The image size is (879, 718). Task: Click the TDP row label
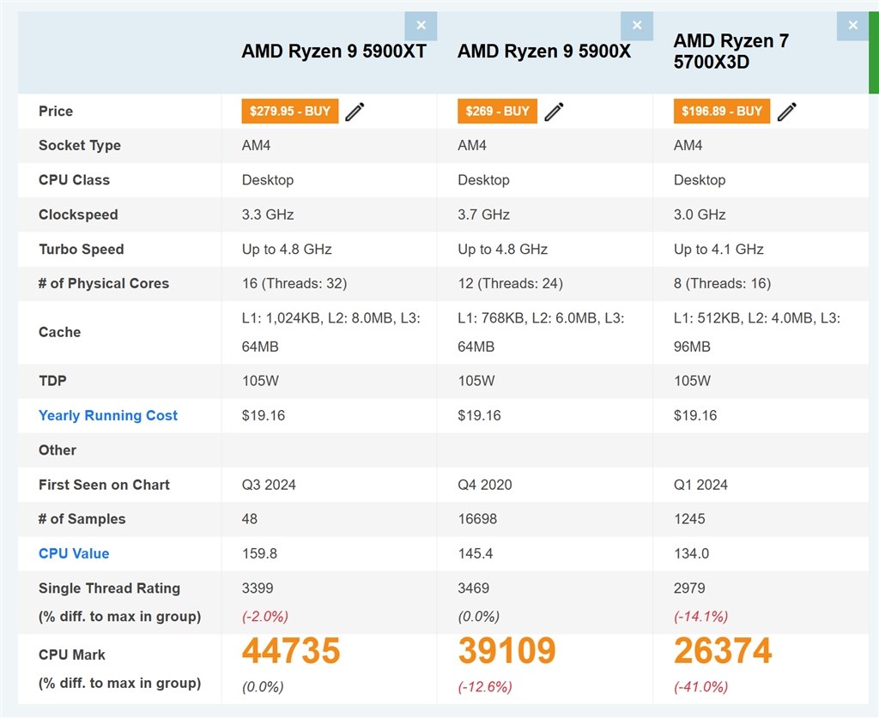click(52, 381)
